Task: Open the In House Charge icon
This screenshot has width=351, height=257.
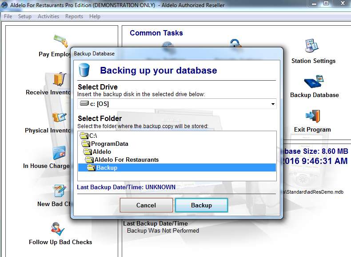Action: 60,153
